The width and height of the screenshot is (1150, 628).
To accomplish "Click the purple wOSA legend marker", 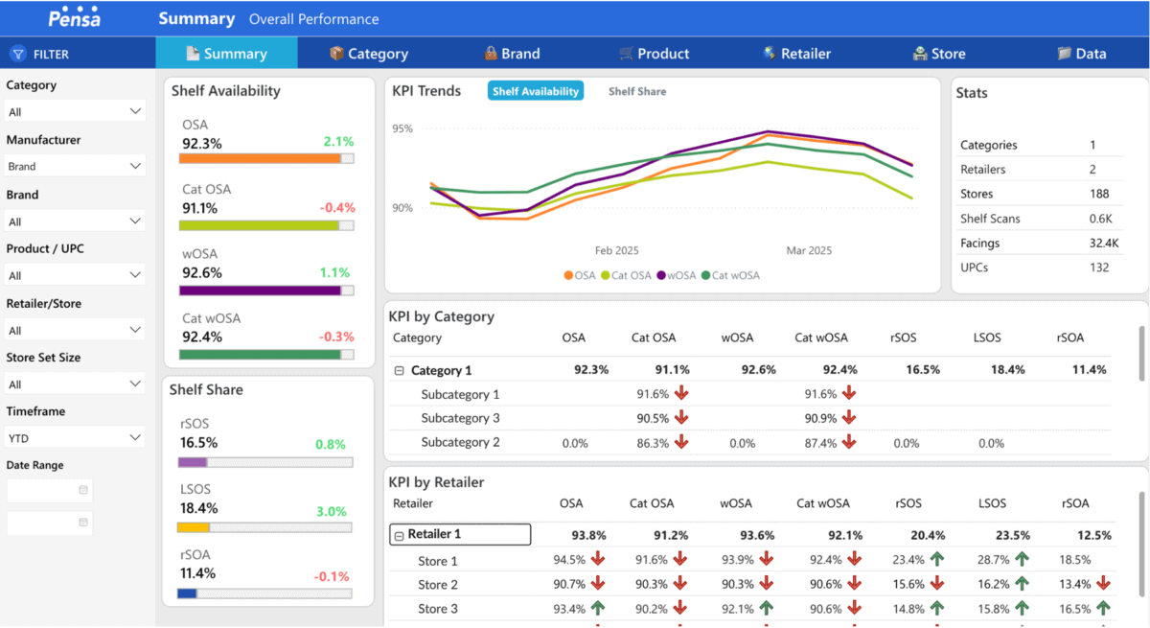I will pyautogui.click(x=661, y=275).
